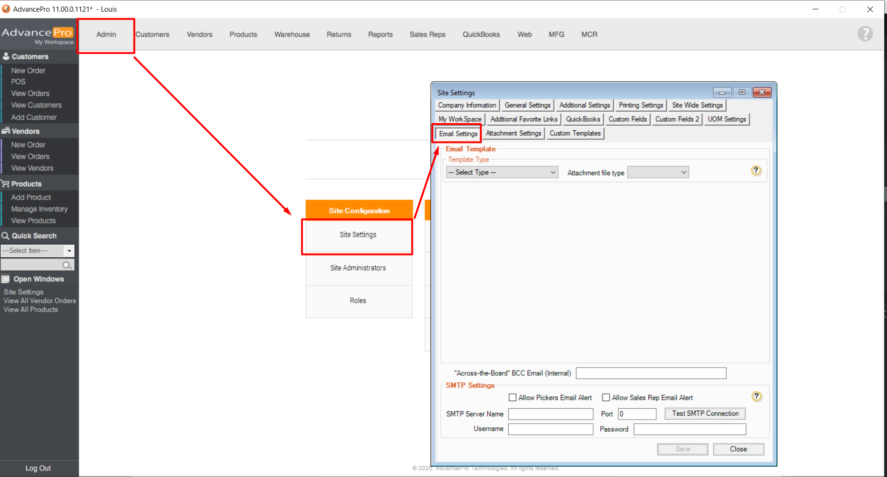This screenshot has height=477, width=887.
Task: Enable Allow Pickers Email Alert checkbox
Action: (512, 398)
